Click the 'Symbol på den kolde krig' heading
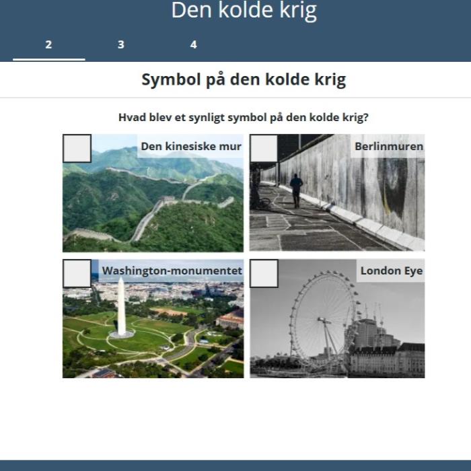Image resolution: width=471 pixels, height=471 pixels. click(244, 79)
